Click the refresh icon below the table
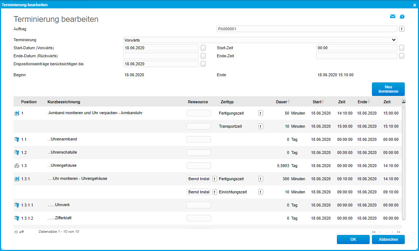419x251 pixels. tap(16, 232)
